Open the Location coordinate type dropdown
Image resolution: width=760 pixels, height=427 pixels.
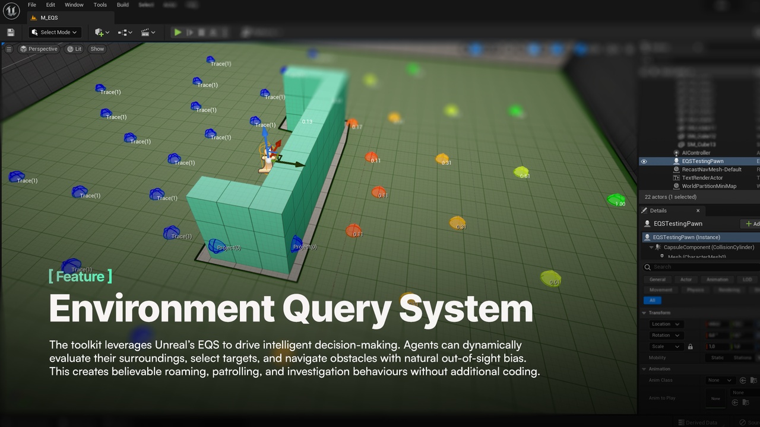coord(666,324)
